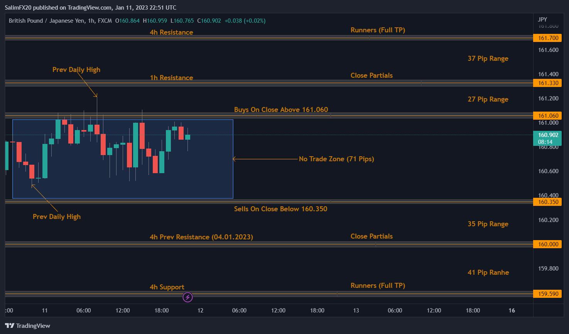The height and width of the screenshot is (334, 569).
Task: Click the orange 161.060 price scale label
Action: (x=547, y=115)
